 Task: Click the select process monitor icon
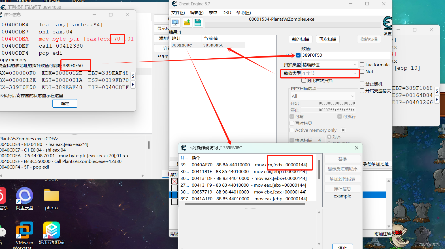click(x=175, y=23)
